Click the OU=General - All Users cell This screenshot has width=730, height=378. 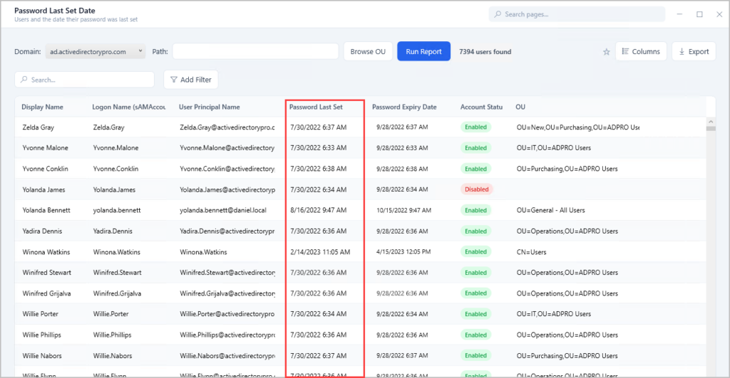point(550,210)
